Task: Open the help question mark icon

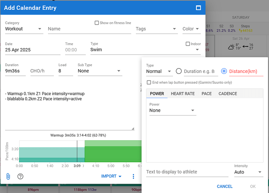Action: point(20,176)
